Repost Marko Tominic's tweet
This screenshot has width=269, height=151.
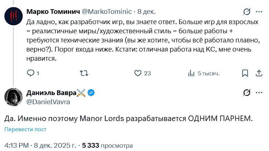tap(84, 73)
